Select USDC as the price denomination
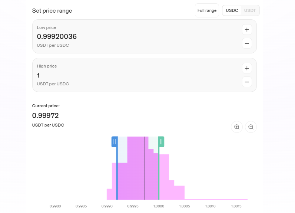The image size is (295, 213). (x=232, y=10)
